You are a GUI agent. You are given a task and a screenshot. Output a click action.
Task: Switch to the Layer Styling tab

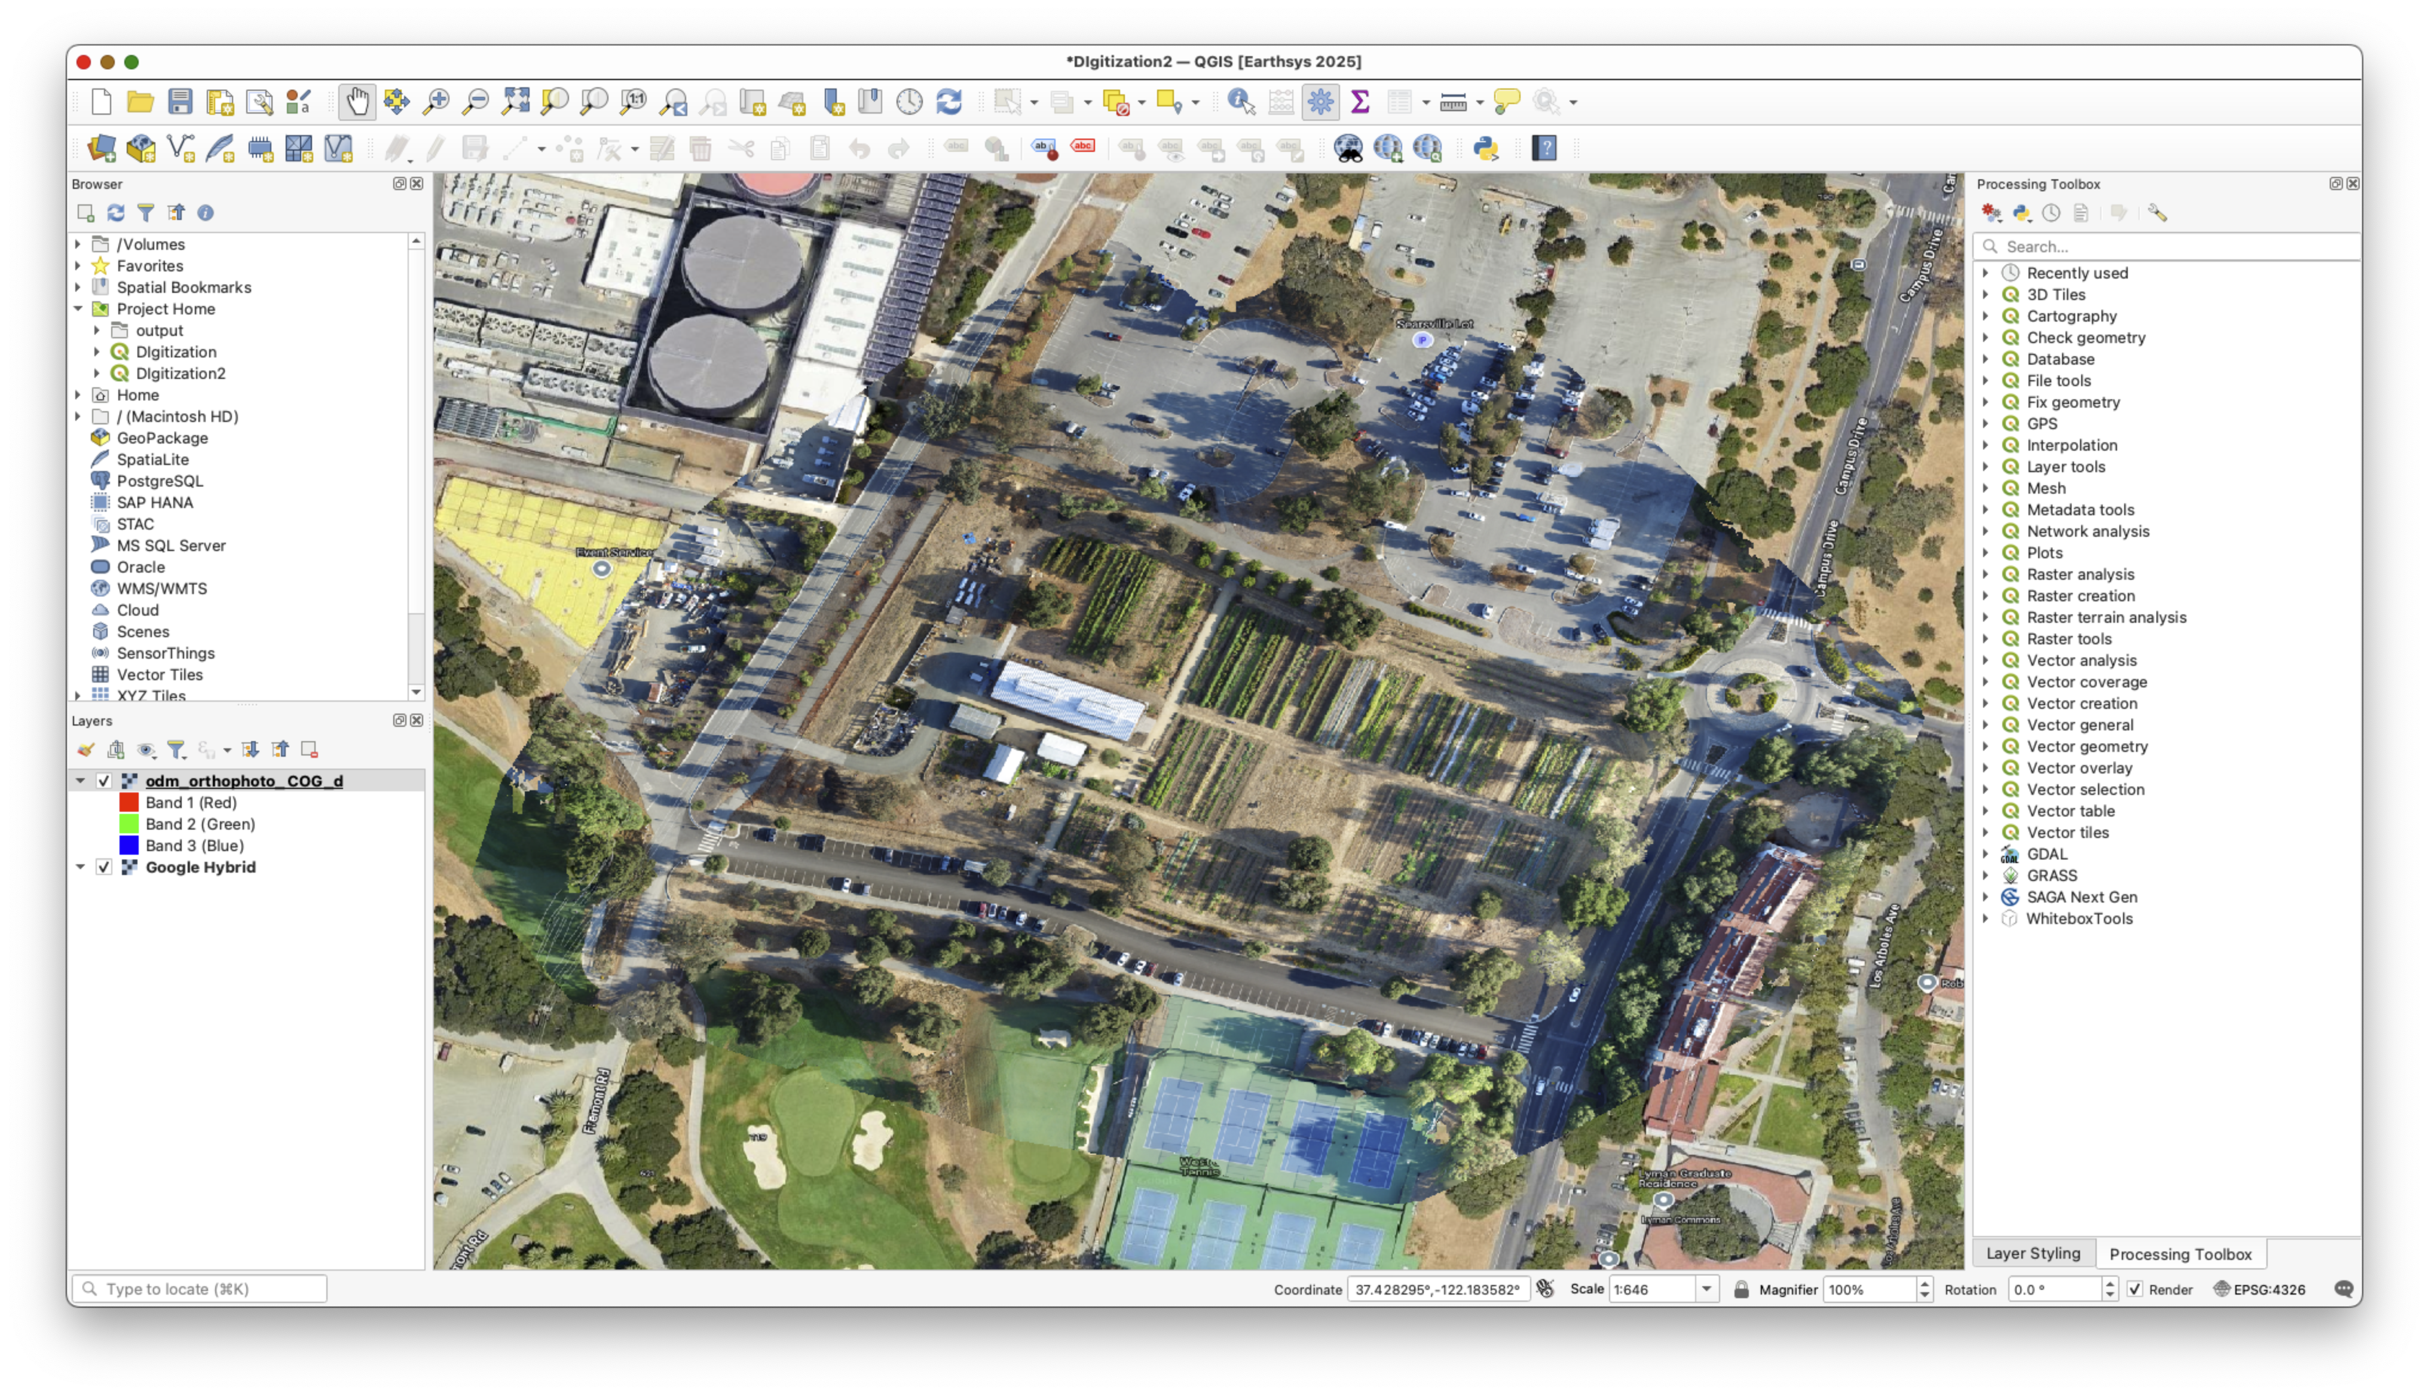tap(2033, 1253)
